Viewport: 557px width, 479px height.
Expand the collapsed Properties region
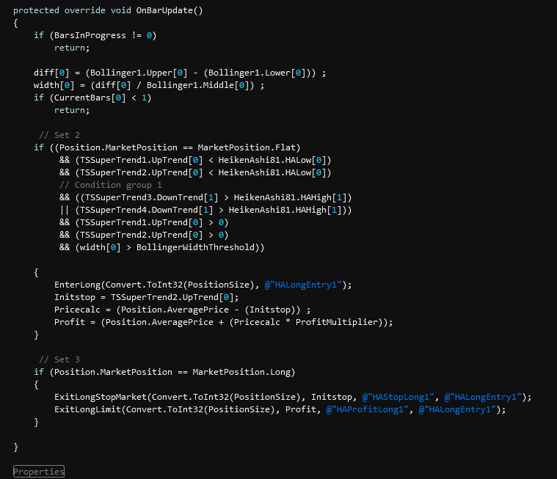[39, 471]
